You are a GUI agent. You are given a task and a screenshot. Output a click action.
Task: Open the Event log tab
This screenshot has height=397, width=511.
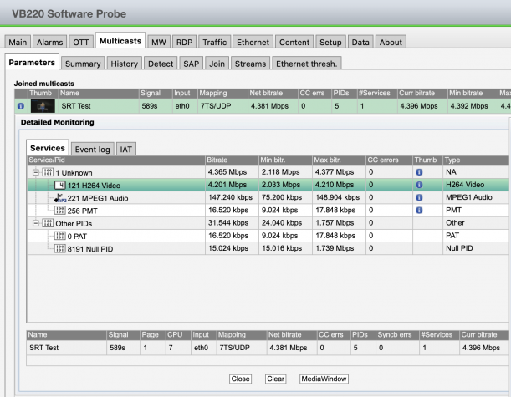(92, 148)
